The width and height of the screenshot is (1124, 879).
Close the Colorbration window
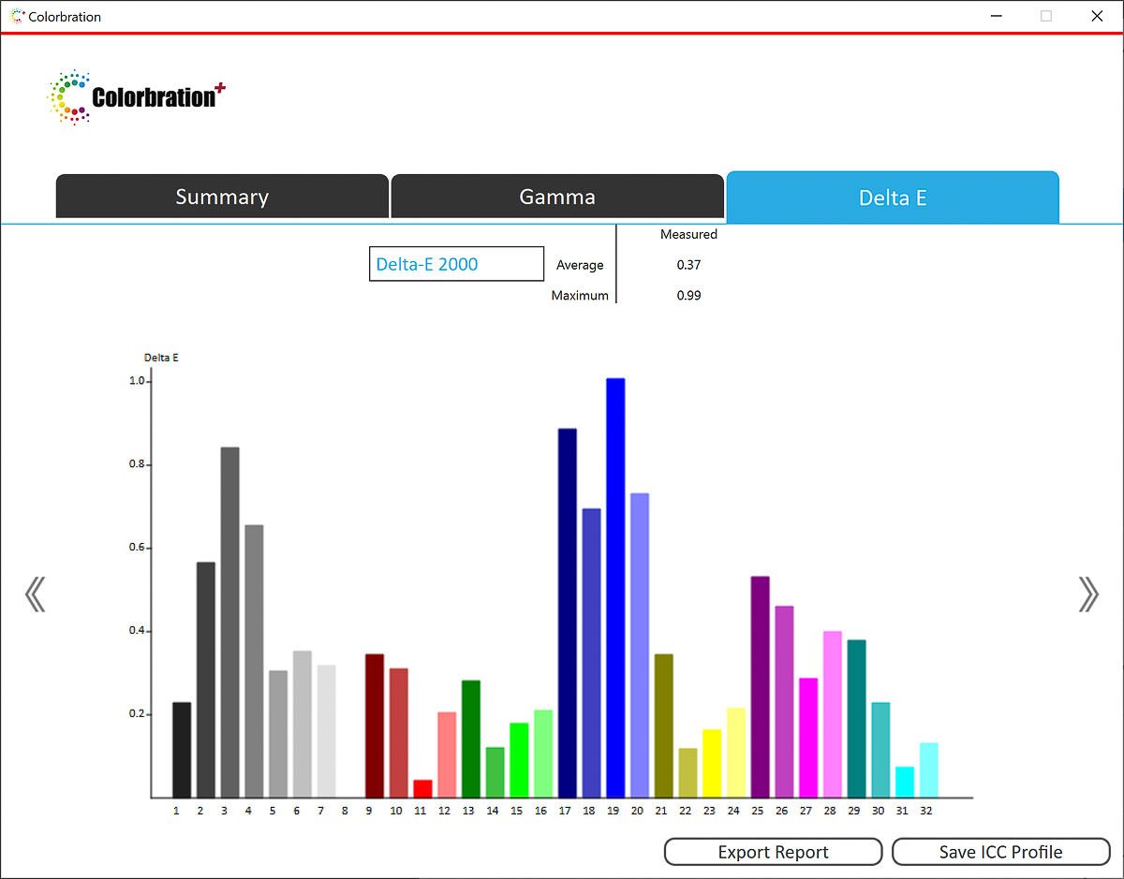[1097, 16]
